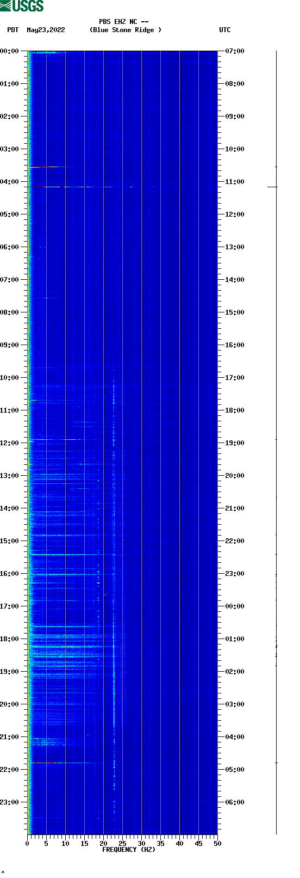
Task: Click the '(Blue Stone Ridge )' label
Action: (x=126, y=30)
